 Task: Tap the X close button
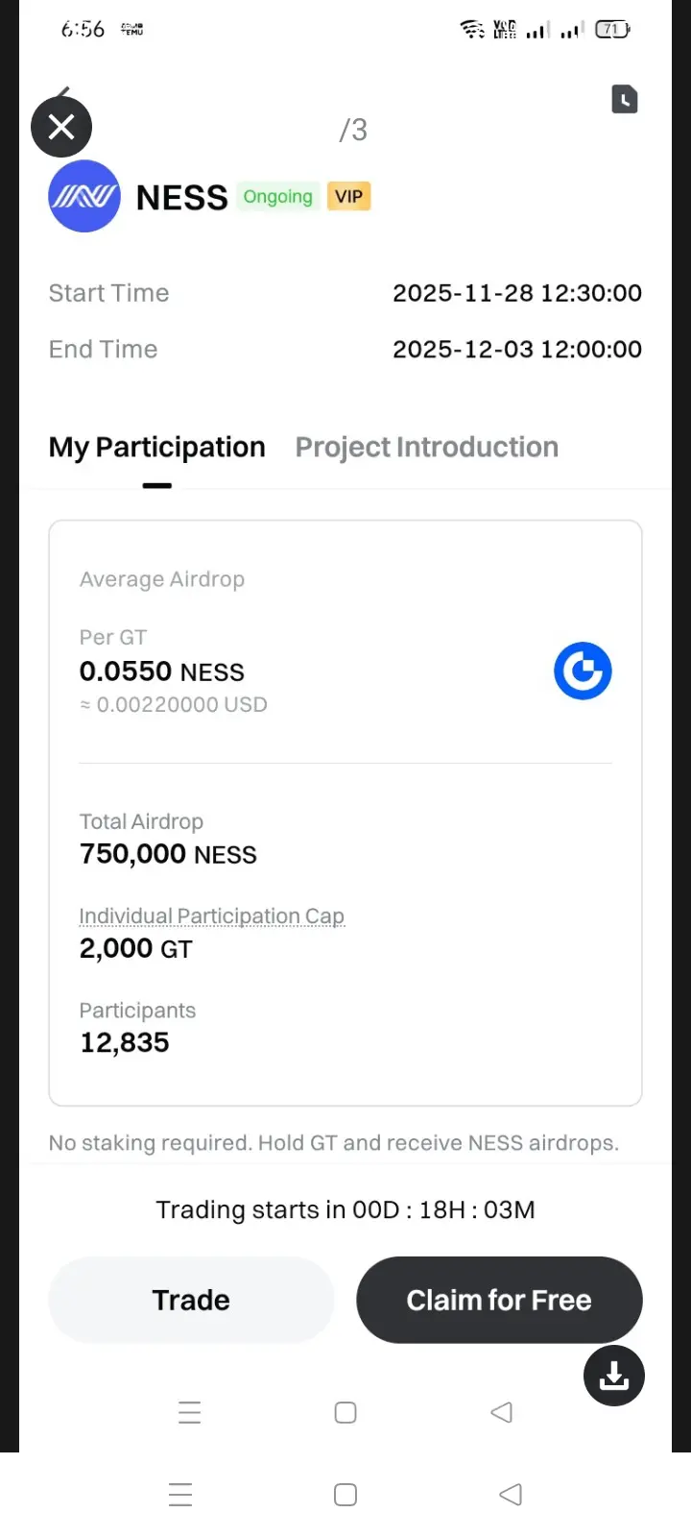(x=61, y=127)
